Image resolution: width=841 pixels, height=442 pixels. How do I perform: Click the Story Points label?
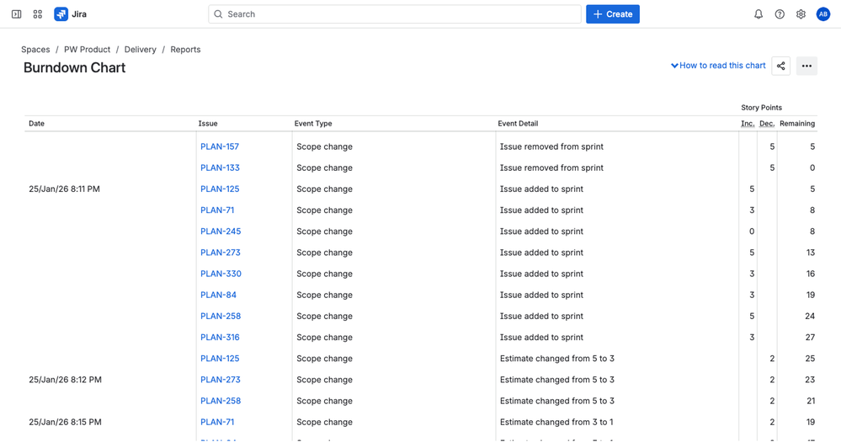click(762, 107)
